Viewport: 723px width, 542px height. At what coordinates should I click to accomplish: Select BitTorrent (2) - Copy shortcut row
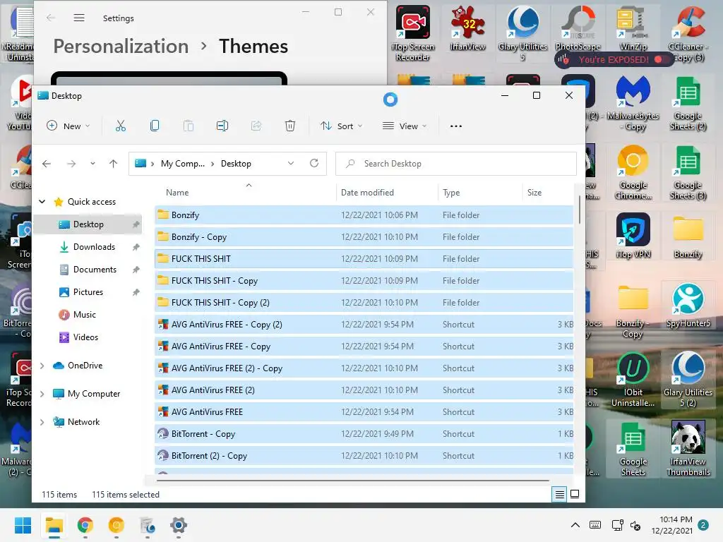[364, 456]
